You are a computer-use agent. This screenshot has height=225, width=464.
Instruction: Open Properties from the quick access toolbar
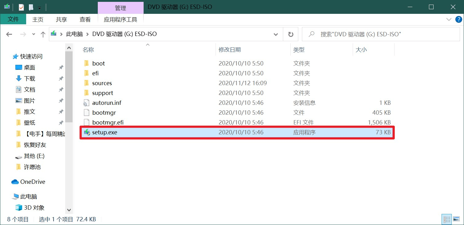tap(21, 7)
